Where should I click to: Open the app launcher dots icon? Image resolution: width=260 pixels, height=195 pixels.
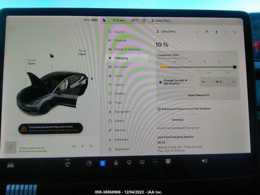155,162
